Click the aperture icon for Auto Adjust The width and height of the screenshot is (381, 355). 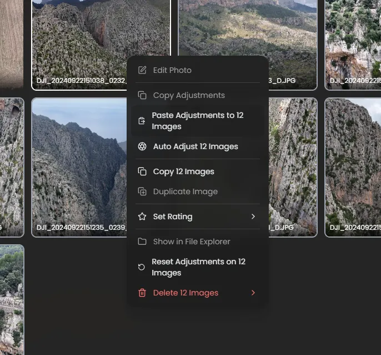coord(142,146)
